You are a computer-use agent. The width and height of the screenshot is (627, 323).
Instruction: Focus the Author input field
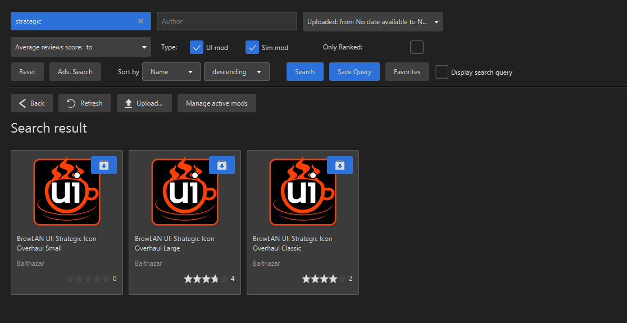(x=227, y=21)
